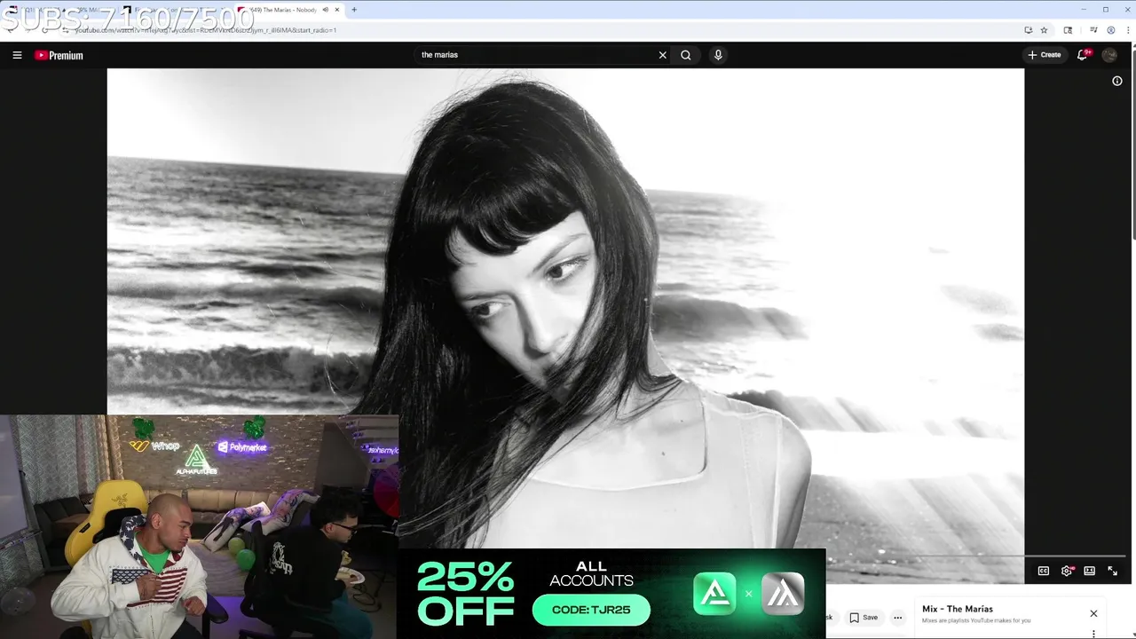This screenshot has width=1136, height=639.
Task: Clear the search text with the X
Action: click(662, 55)
